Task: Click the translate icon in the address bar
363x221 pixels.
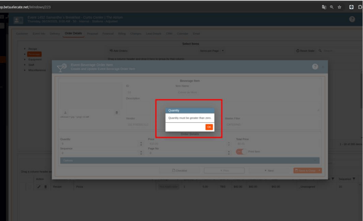Action: (323, 7)
